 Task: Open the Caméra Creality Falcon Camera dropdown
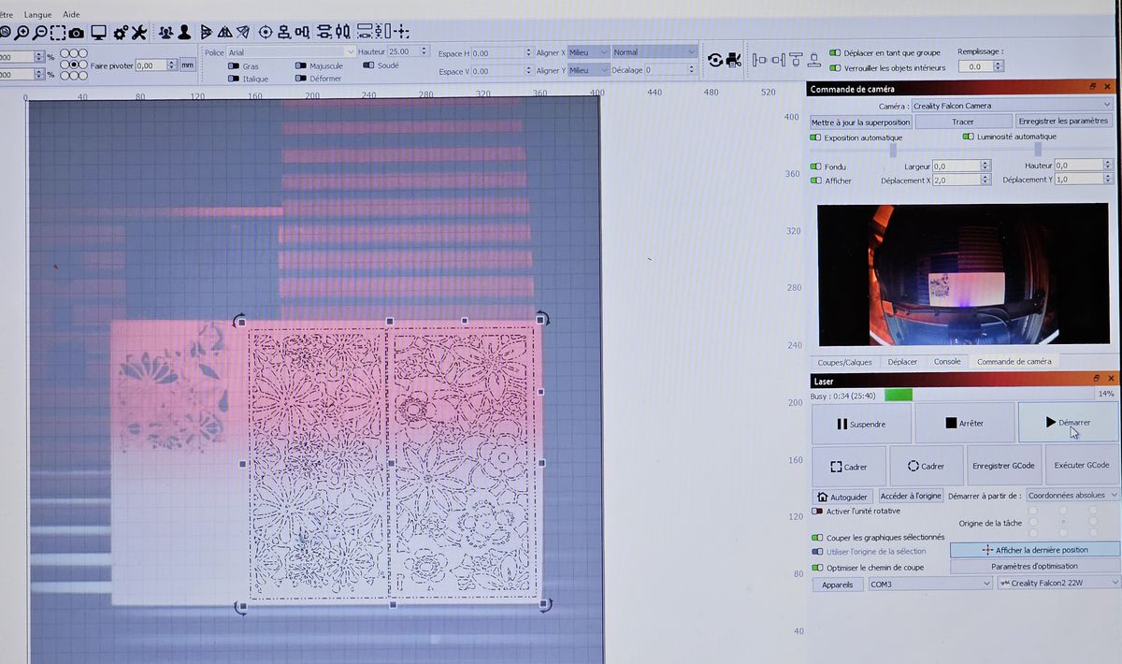click(1012, 106)
